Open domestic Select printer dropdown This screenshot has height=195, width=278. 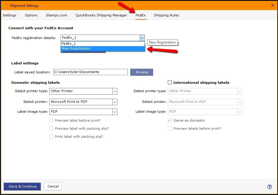114,102
